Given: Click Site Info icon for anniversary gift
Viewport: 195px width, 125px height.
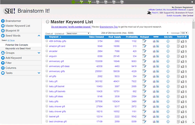Looking at the screenshot, I should pyautogui.click(x=168, y=61).
